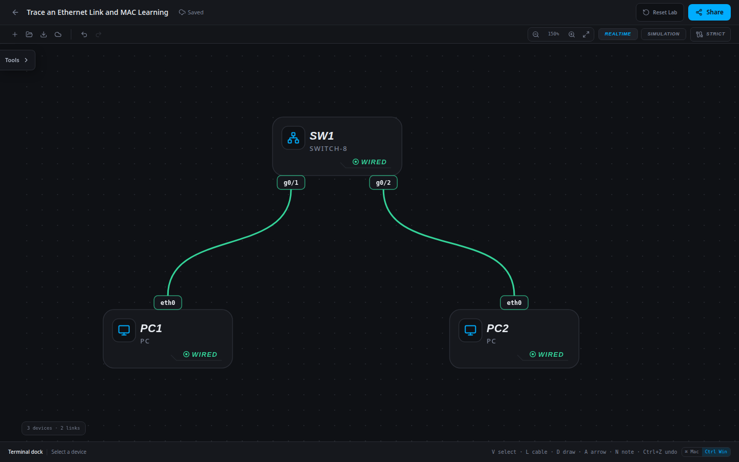Choose Ctrl Win shortcut layout
The height and width of the screenshot is (462, 739).
coord(716,452)
